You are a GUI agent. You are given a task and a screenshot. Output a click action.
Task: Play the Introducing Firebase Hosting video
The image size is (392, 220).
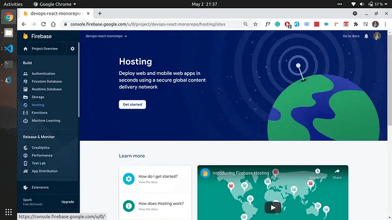[x=273, y=208]
